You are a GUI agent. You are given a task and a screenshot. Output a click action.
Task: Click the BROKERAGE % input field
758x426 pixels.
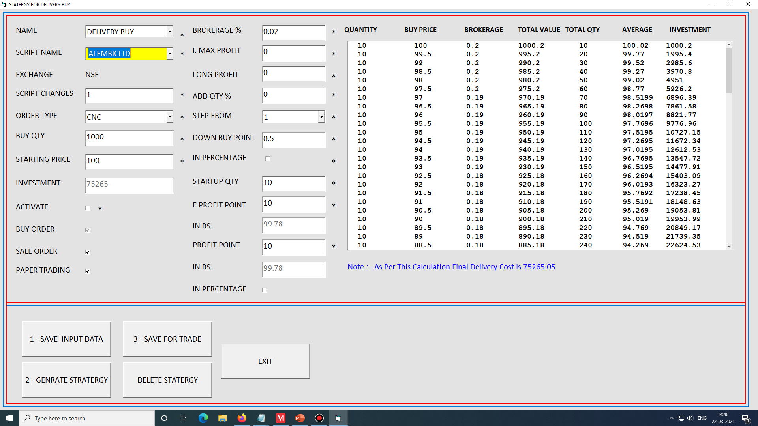[x=293, y=32]
